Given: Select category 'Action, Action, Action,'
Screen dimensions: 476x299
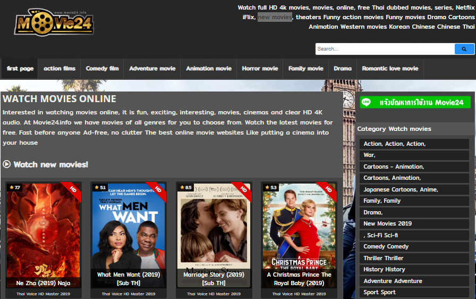Looking at the screenshot, I should pyautogui.click(x=414, y=144).
